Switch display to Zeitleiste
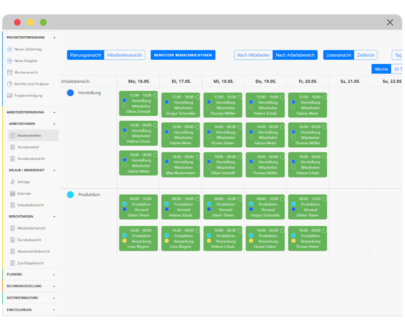Image resolution: width=405 pixels, height=323 pixels. 365,55
